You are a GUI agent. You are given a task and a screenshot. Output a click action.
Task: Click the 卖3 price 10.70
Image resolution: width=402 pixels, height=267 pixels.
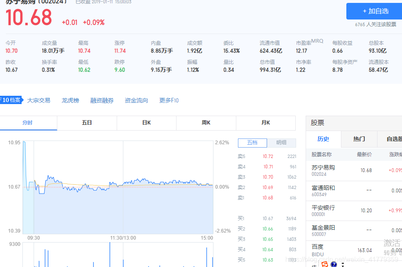pyautogui.click(x=268, y=177)
